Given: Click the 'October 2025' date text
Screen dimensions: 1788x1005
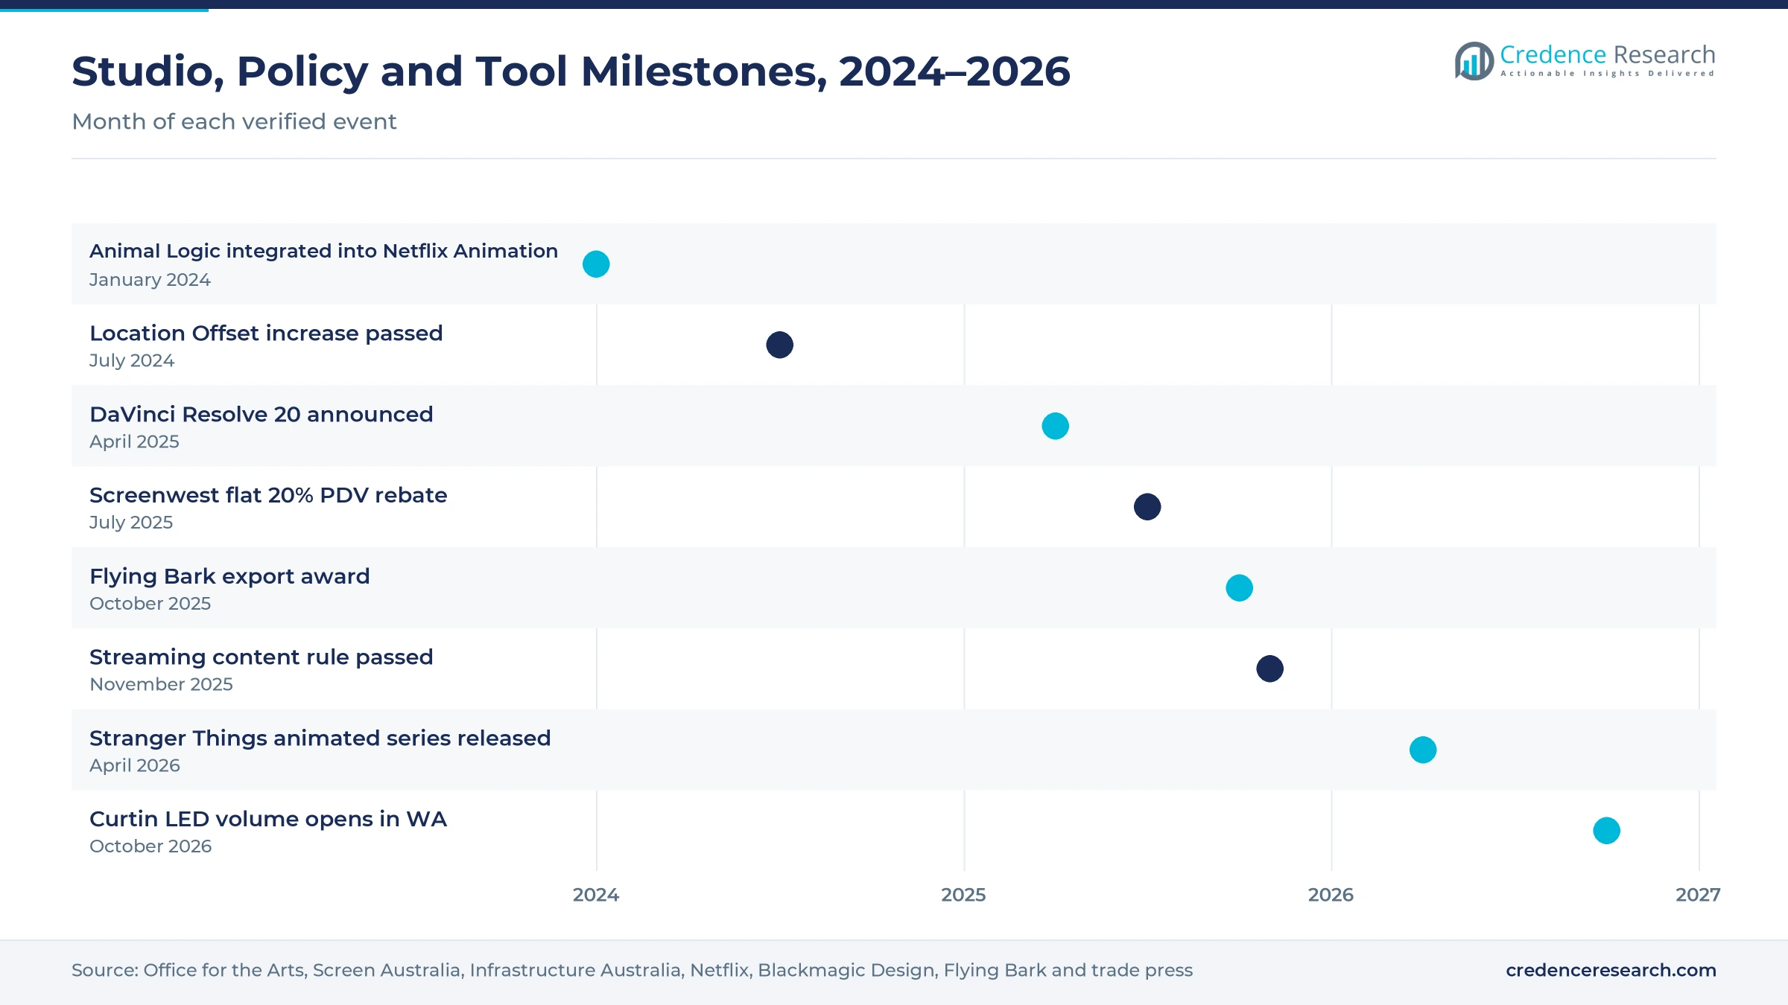Looking at the screenshot, I should click(x=150, y=604).
